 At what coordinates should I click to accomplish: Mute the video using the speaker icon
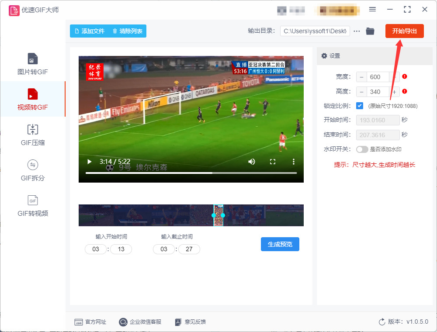coord(252,162)
